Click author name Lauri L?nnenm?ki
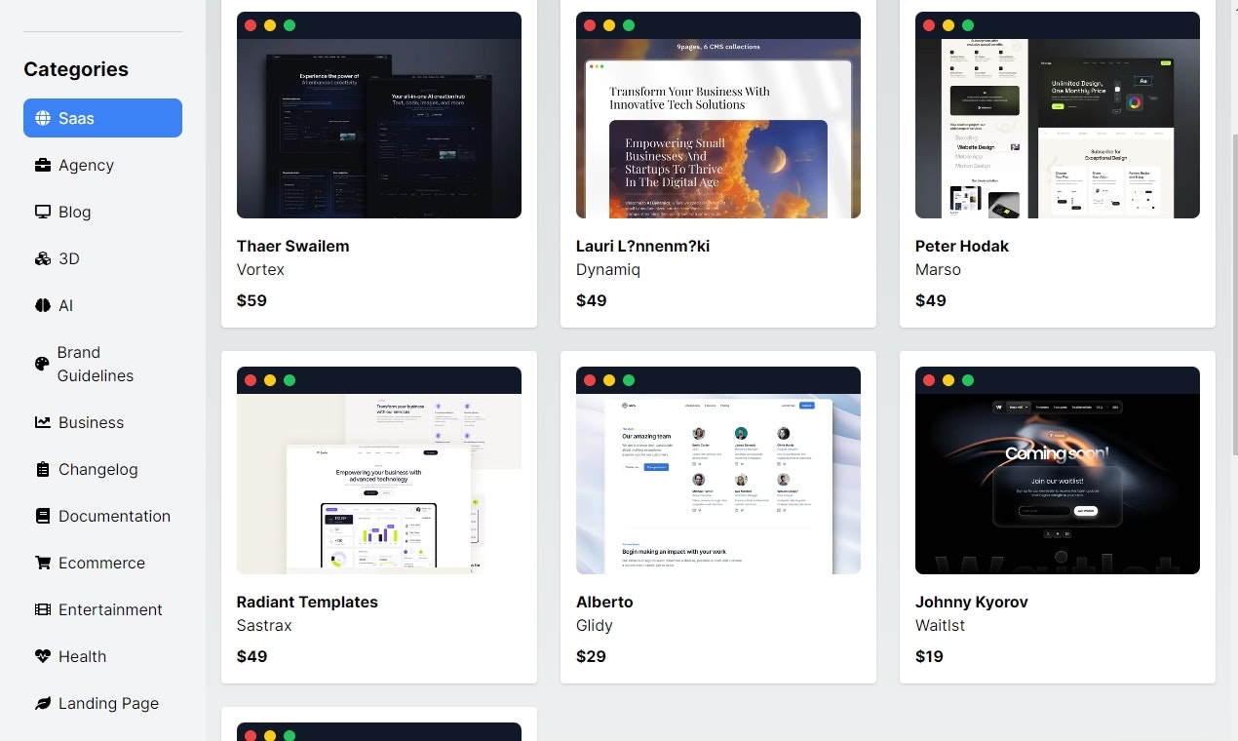 (x=642, y=246)
